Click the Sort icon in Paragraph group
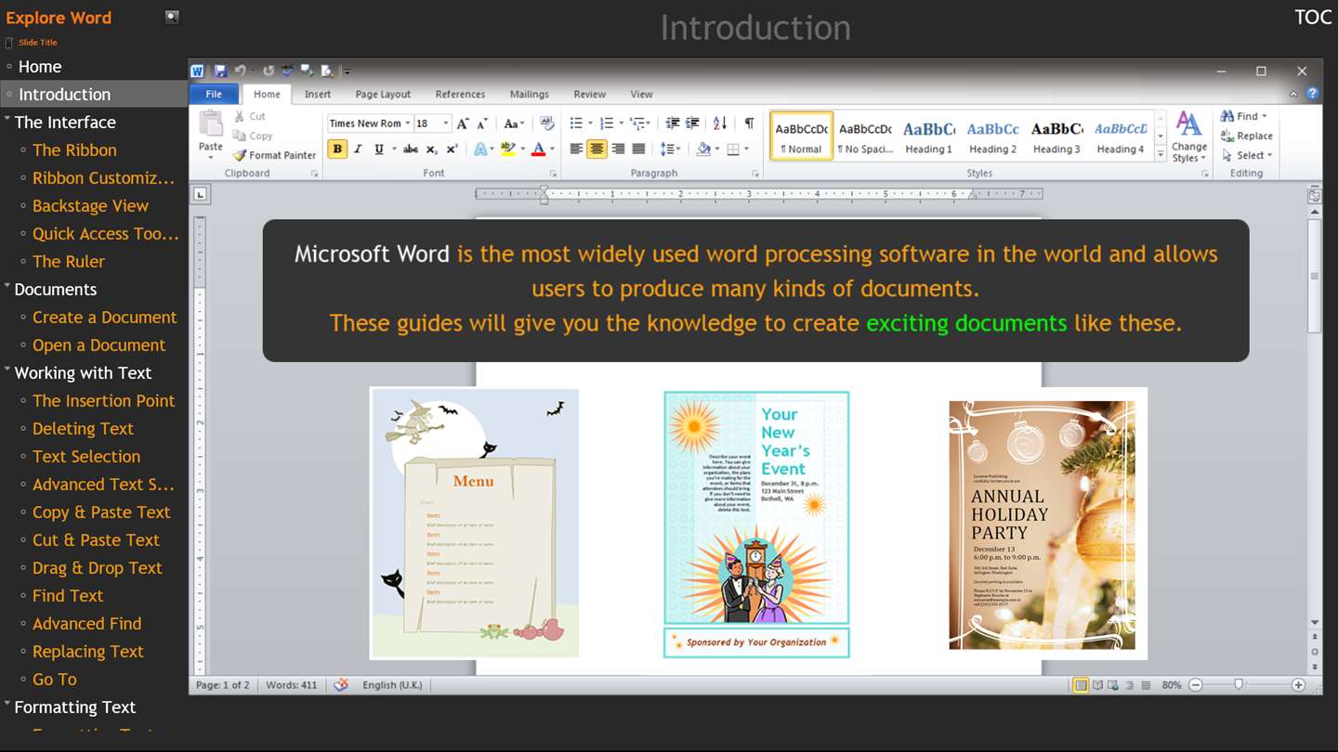The image size is (1338, 752). [x=720, y=123]
